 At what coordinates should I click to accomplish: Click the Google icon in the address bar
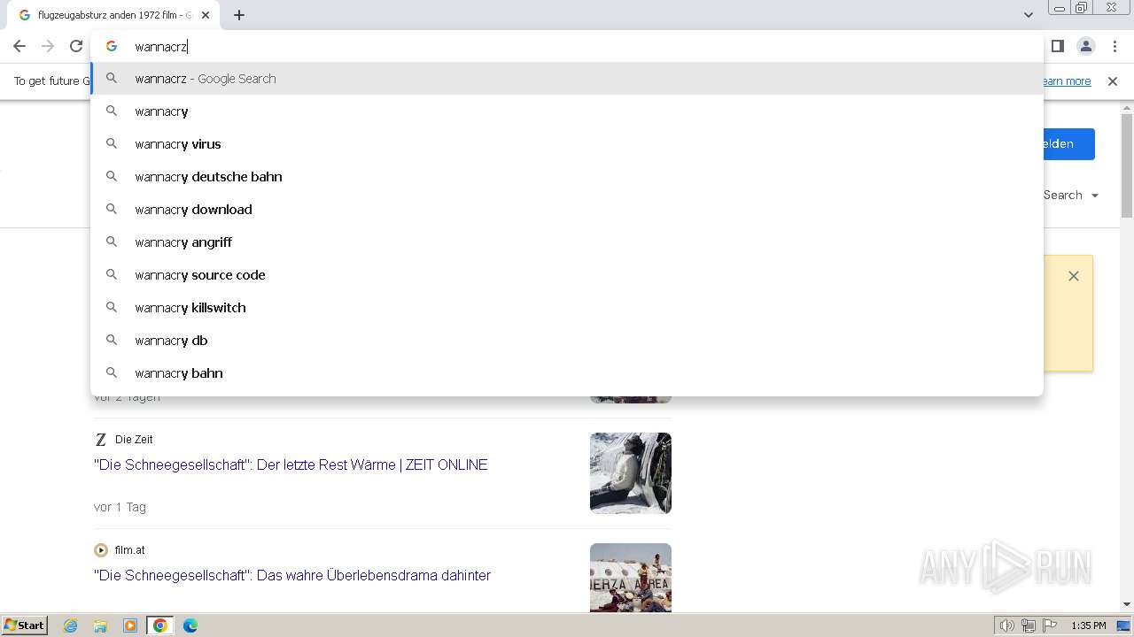point(112,46)
